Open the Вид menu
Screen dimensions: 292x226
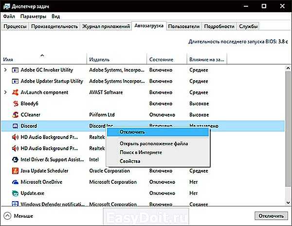point(55,17)
